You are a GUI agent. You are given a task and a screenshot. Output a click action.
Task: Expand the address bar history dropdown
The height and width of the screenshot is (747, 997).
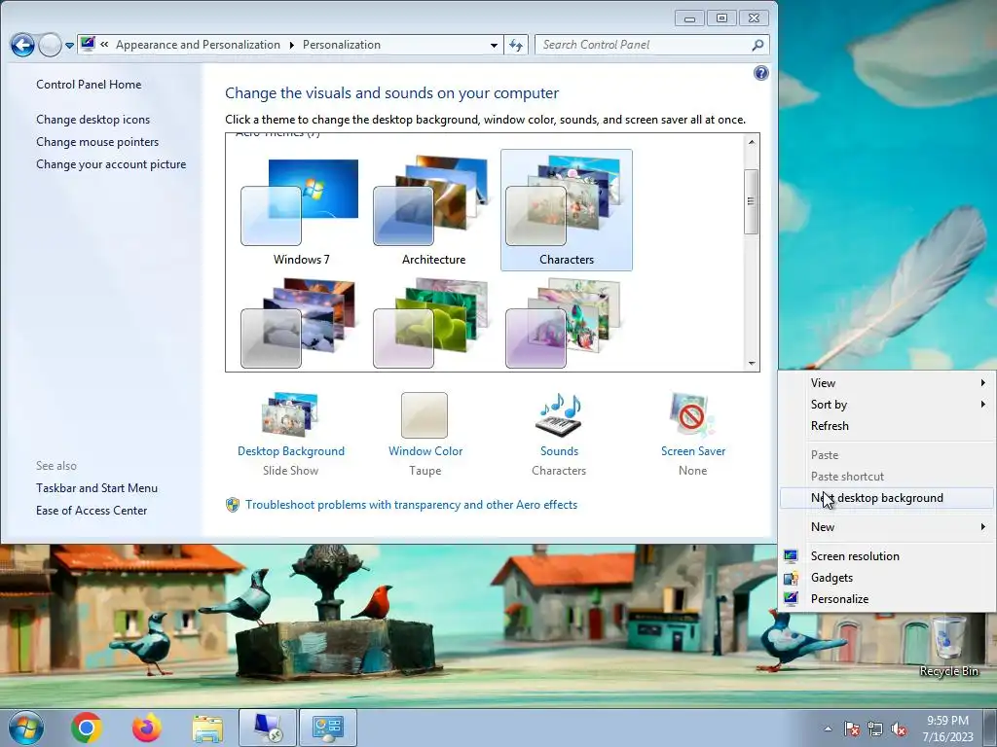[x=494, y=45]
